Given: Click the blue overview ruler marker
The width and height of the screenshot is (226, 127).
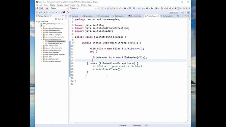Looking at the screenshot, I should point(189,66).
